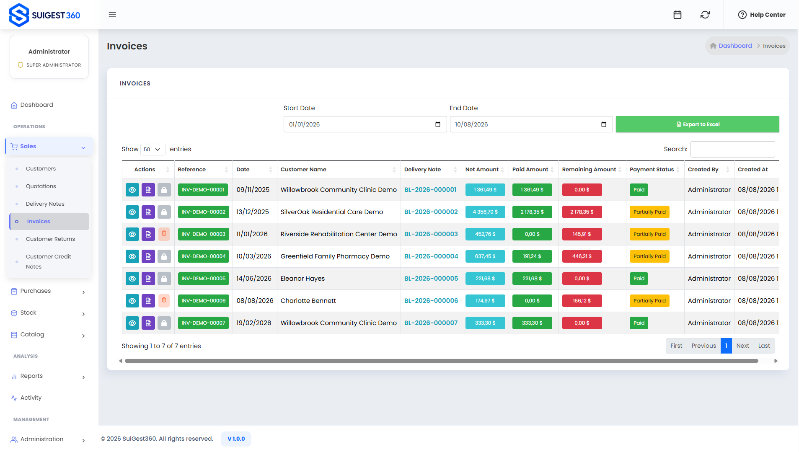Download PDF for INV-DEMO-00007
The height and width of the screenshot is (452, 799).
pos(148,323)
